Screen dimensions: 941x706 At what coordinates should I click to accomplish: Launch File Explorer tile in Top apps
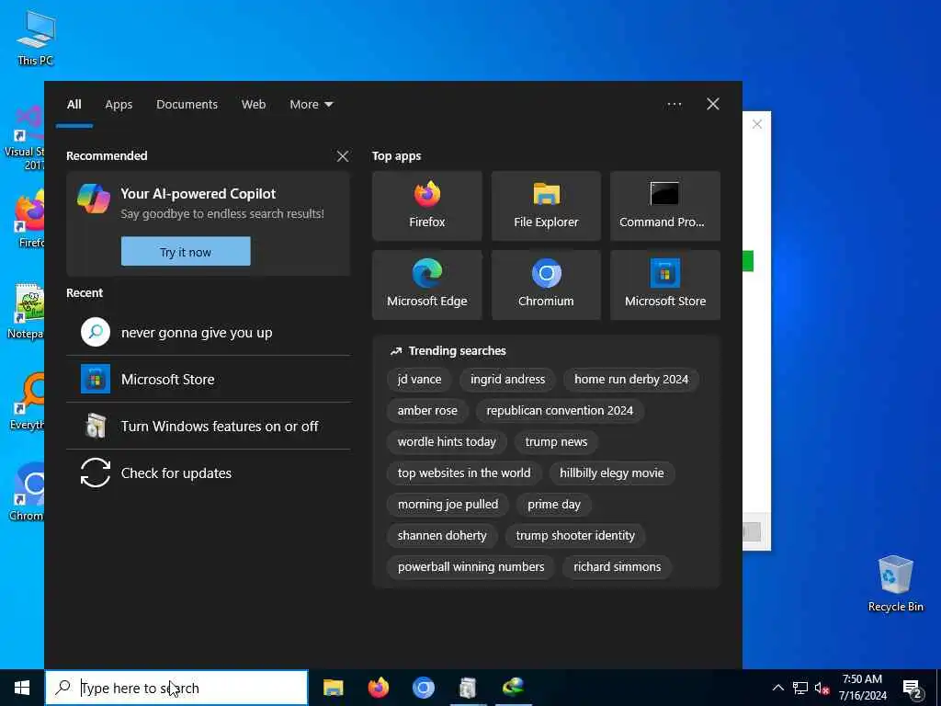(x=546, y=206)
